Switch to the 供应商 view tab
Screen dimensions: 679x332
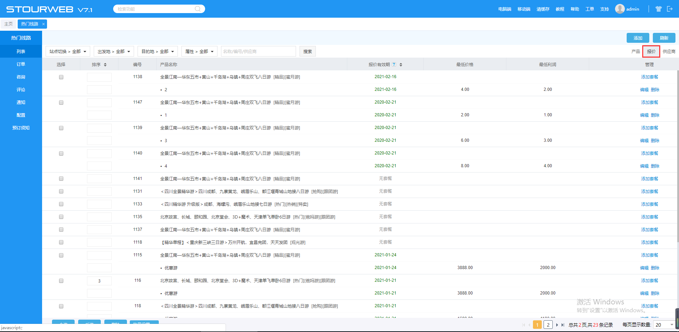click(669, 52)
